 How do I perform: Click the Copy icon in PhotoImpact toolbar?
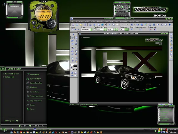pos(113,25)
